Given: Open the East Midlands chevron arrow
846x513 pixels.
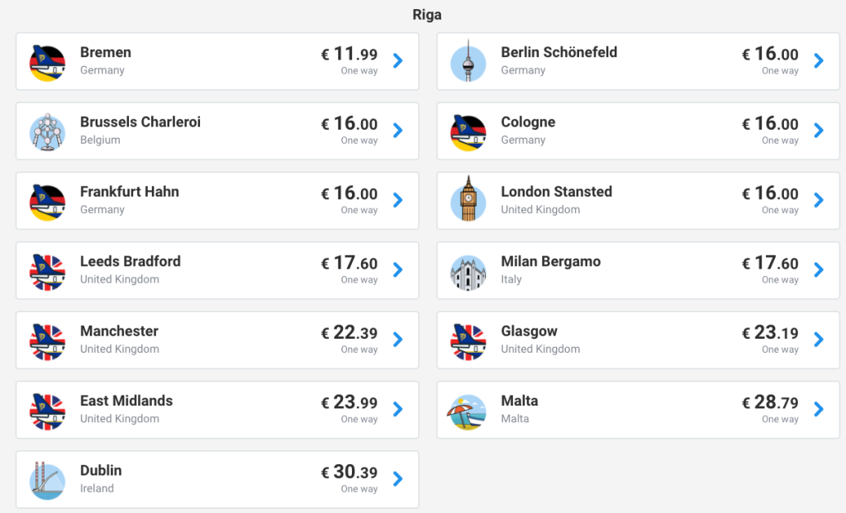Looking at the screenshot, I should coord(398,410).
